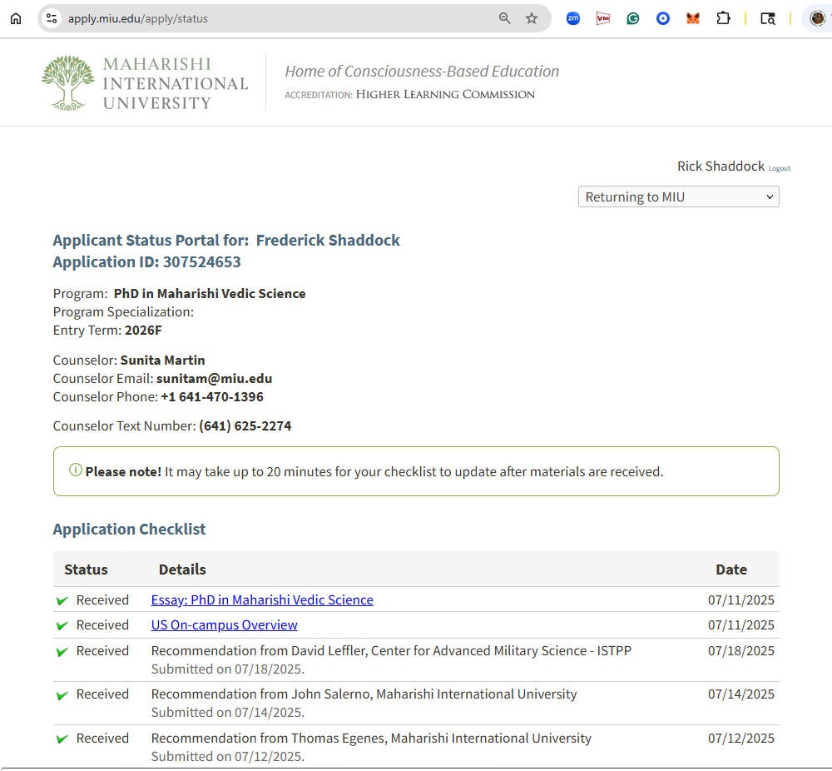Click the Submitted on 07/12/2025 note
The height and width of the screenshot is (771, 832).
coord(228,756)
